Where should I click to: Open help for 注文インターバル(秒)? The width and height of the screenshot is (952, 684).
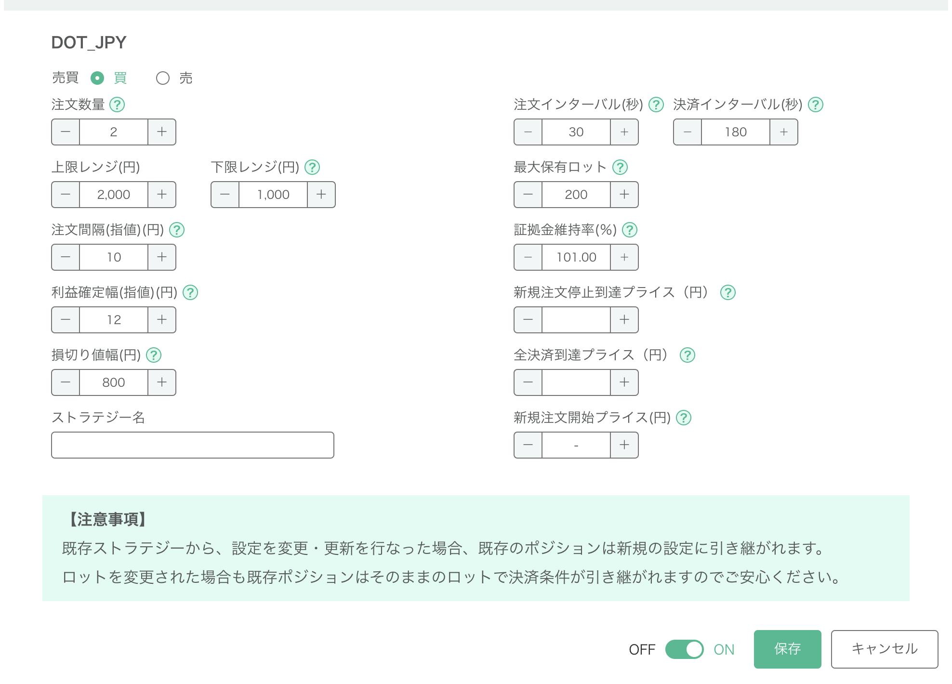click(656, 105)
